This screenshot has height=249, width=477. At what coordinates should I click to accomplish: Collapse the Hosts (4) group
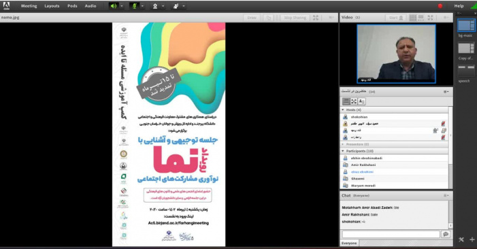(343, 110)
